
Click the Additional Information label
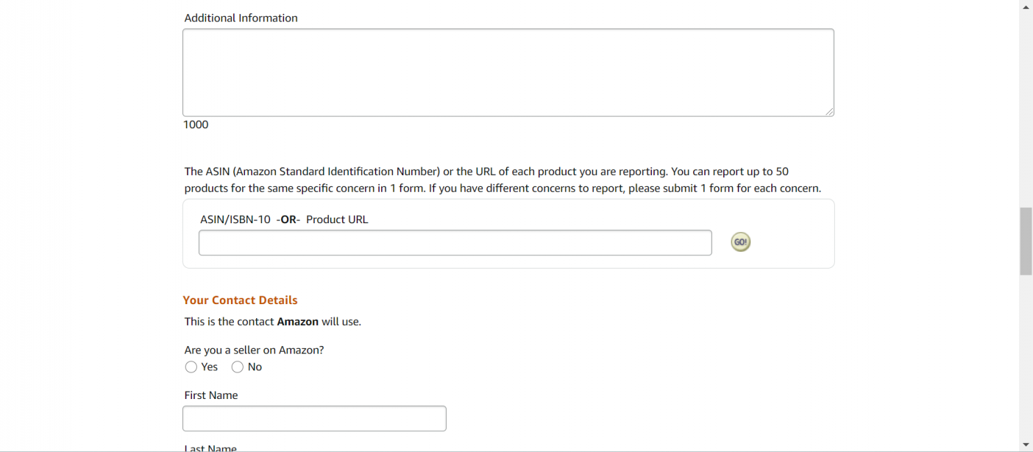[x=241, y=18]
